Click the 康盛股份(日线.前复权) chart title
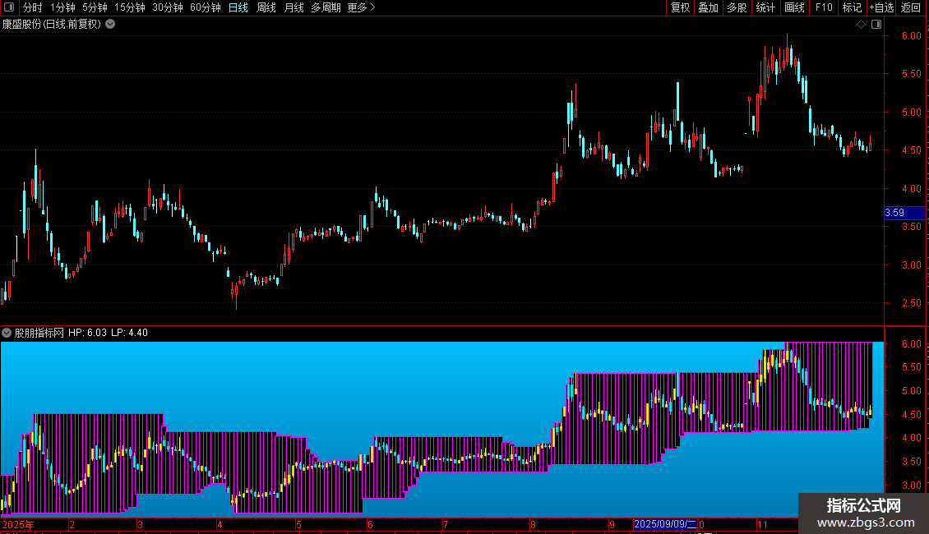 52,25
